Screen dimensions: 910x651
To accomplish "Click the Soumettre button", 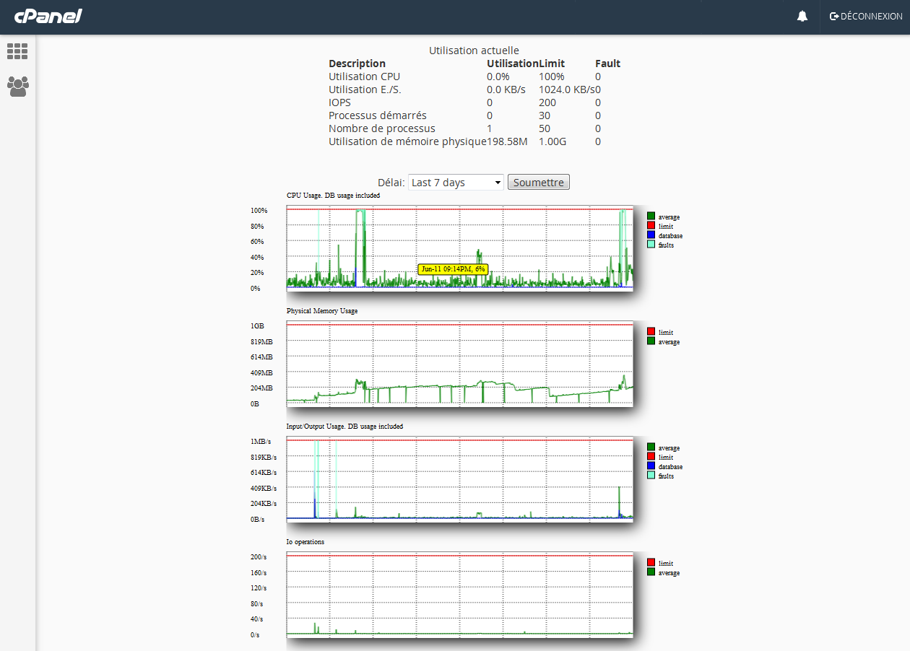I will 539,183.
